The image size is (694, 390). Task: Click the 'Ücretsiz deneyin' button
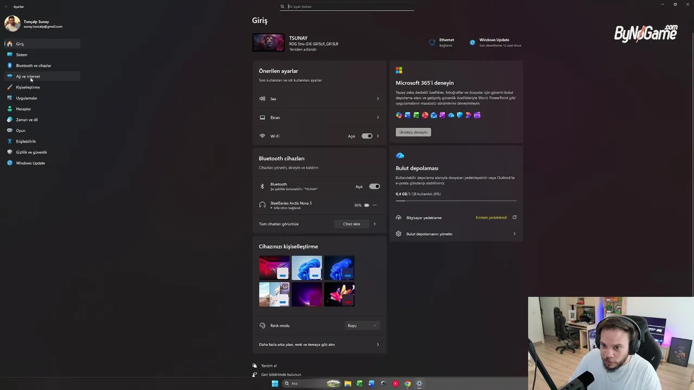tap(413, 132)
